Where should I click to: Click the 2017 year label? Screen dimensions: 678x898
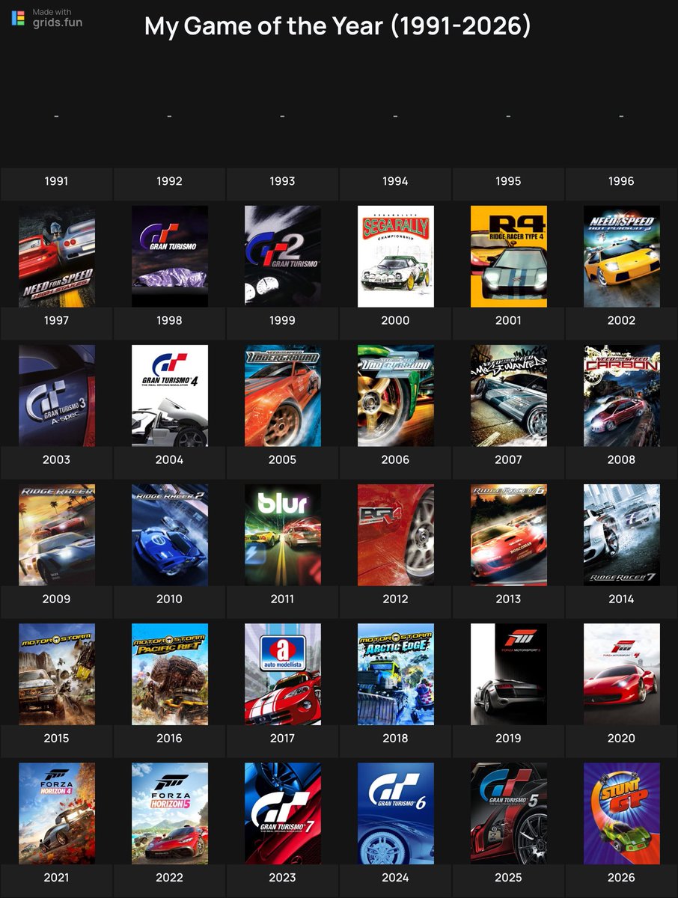click(283, 738)
